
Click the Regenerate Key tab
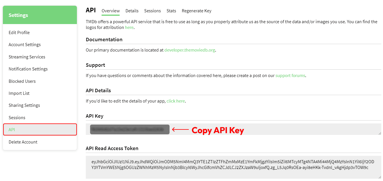pyautogui.click(x=197, y=11)
